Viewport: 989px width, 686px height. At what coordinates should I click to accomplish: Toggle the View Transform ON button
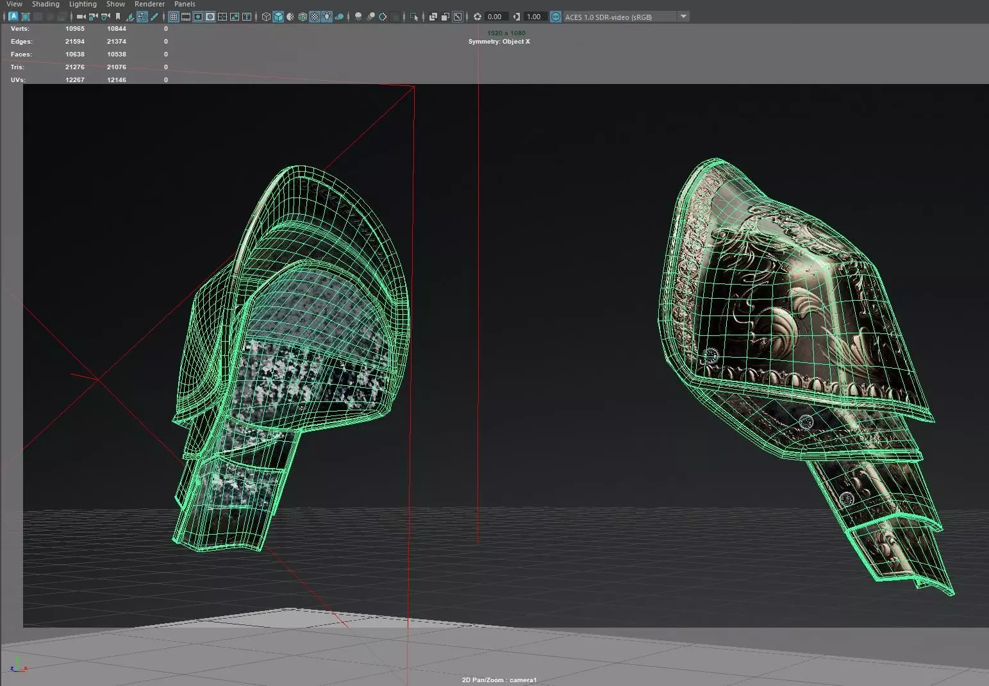pyautogui.click(x=556, y=17)
